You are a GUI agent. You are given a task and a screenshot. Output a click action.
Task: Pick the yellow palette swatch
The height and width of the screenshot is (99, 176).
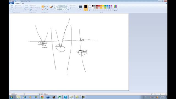tap(103, 6)
